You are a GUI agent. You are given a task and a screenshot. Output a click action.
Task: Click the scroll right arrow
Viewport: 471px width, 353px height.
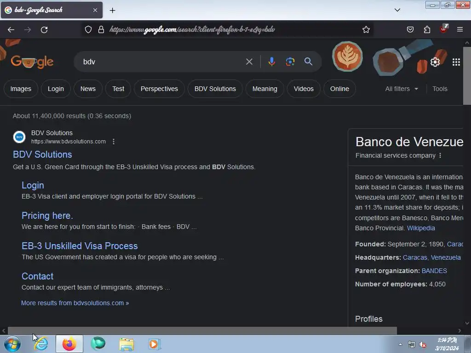click(460, 330)
